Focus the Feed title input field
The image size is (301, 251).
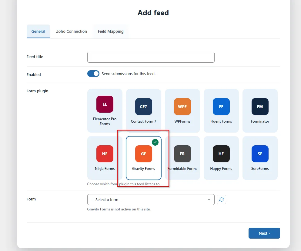tap(151, 57)
